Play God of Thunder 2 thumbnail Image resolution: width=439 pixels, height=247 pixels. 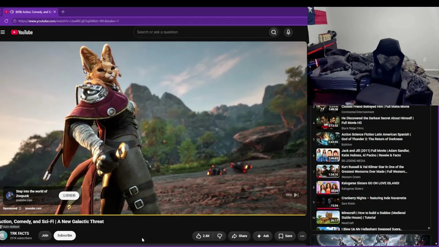pyautogui.click(x=328, y=139)
